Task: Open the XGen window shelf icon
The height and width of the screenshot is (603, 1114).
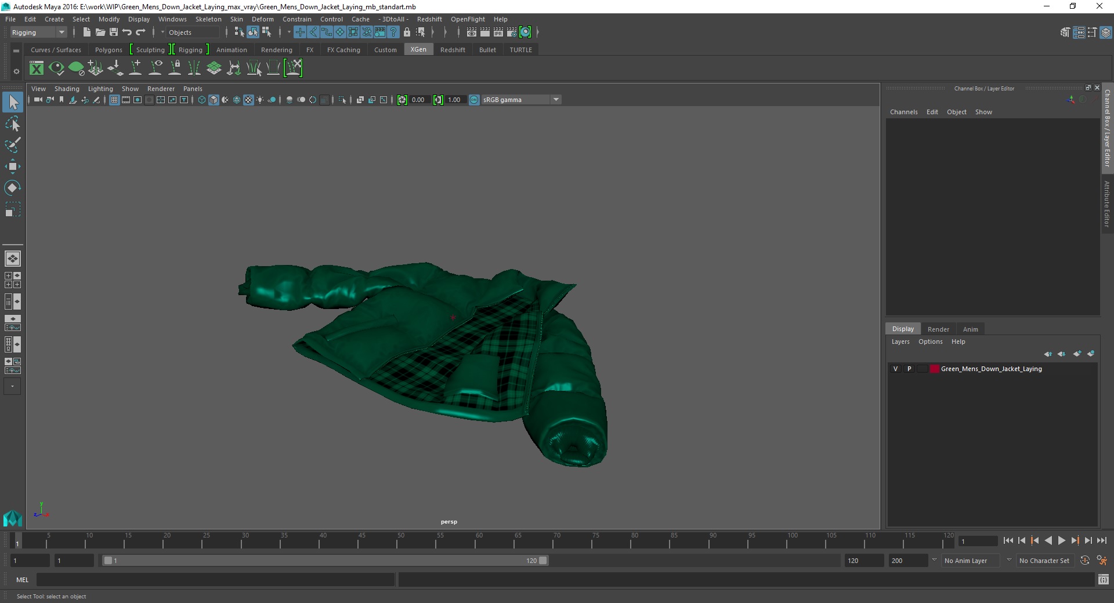Action: 37,68
